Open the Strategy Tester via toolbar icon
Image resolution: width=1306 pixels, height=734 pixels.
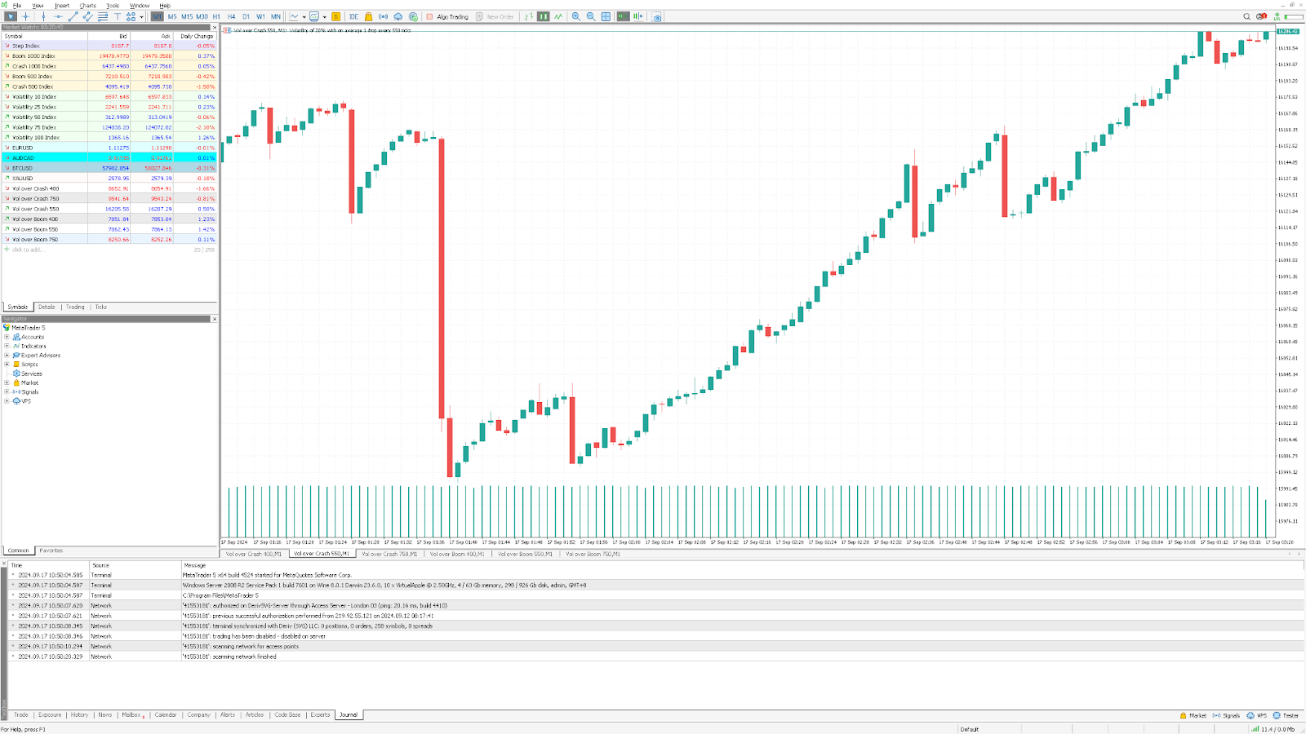click(x=414, y=16)
